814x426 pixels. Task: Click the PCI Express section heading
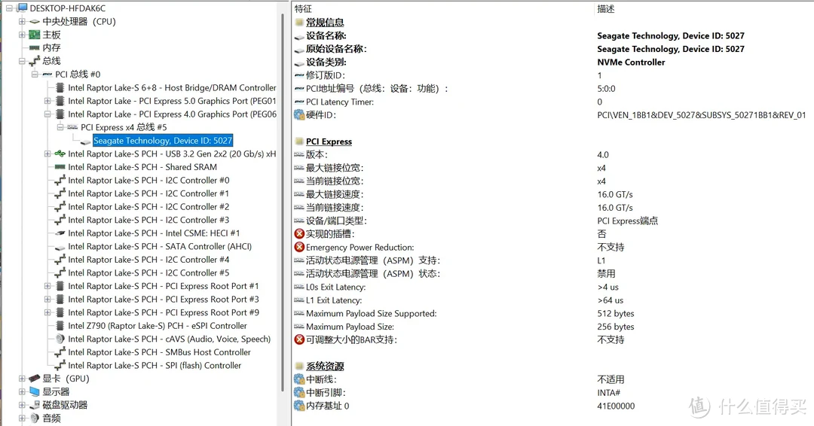[x=329, y=141]
